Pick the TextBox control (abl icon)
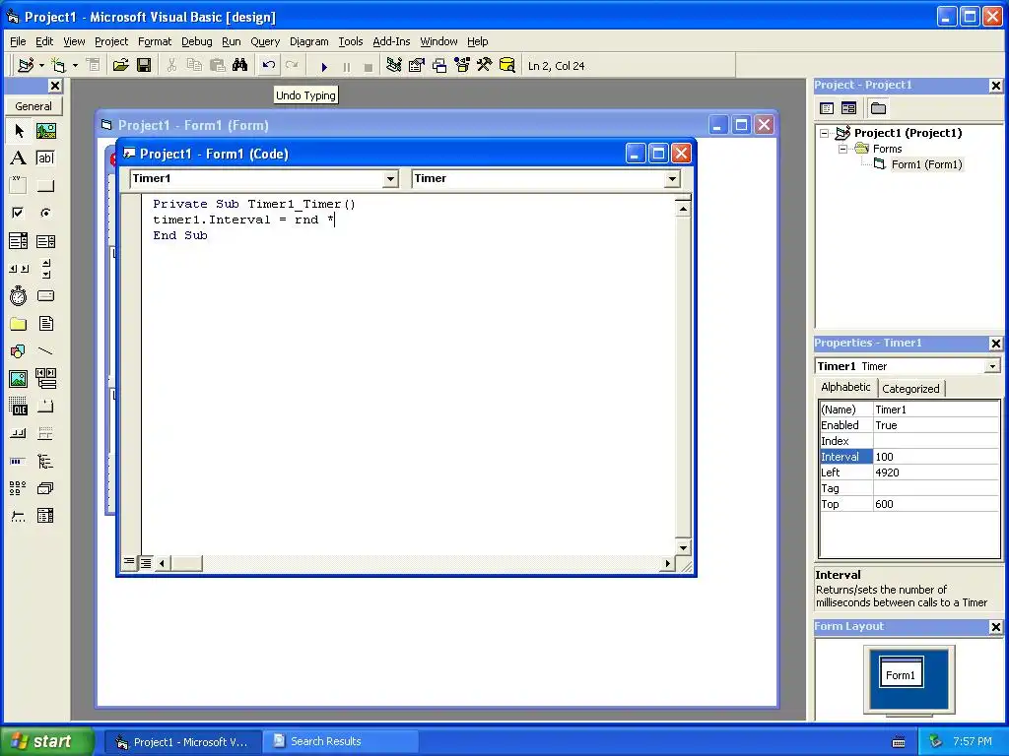 pos(45,158)
